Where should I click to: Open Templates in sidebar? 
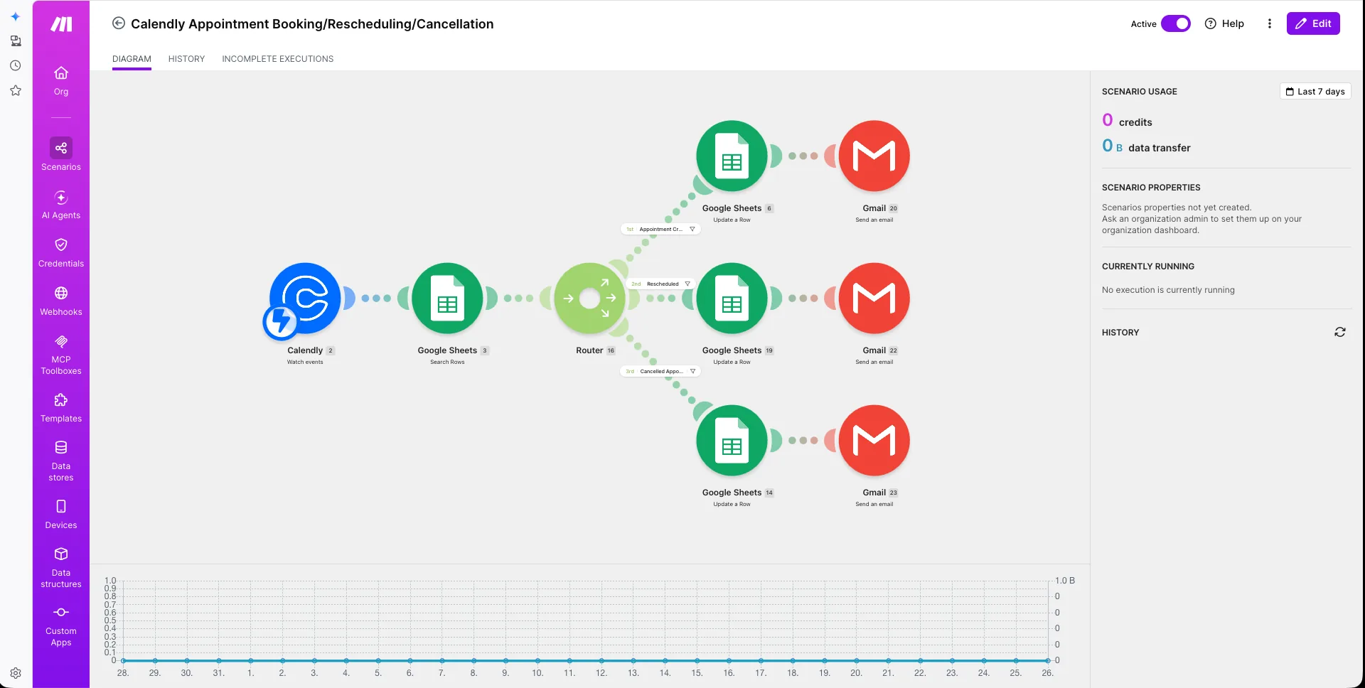pos(61,408)
